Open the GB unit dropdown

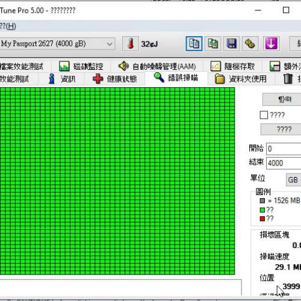(293, 180)
